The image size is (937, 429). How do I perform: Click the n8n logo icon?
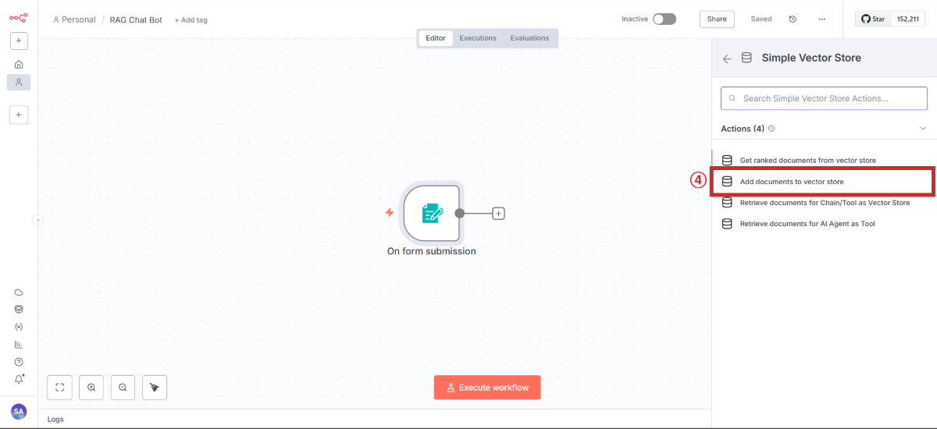pyautogui.click(x=19, y=17)
